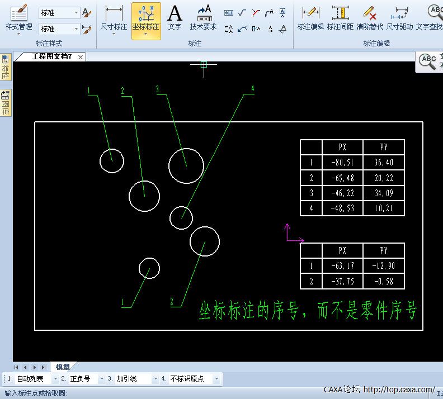Go to last sheet navigation arrow
The image size is (443, 399).
(43, 367)
